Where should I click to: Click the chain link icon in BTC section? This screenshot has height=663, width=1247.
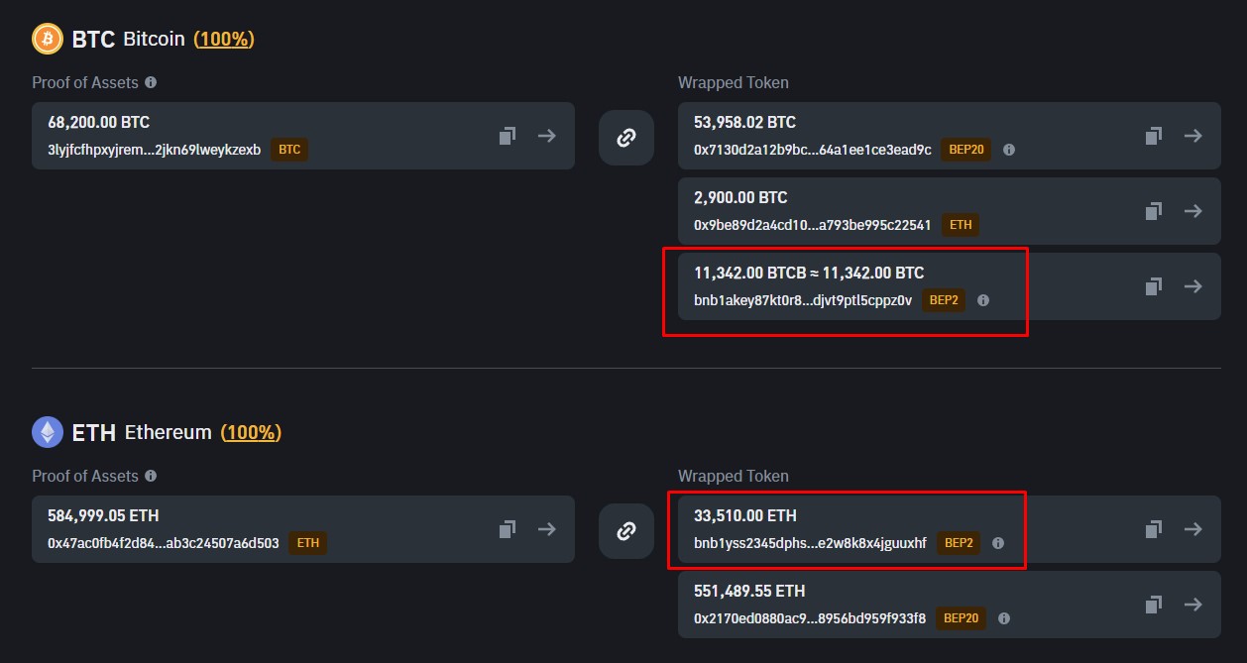coord(625,138)
